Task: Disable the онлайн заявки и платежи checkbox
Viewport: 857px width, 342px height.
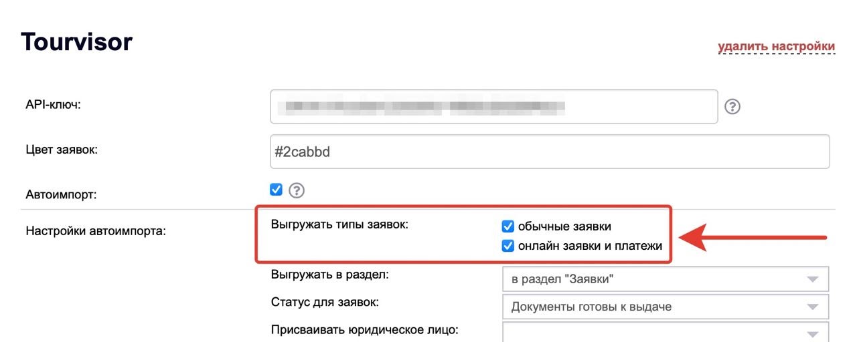Action: (508, 246)
